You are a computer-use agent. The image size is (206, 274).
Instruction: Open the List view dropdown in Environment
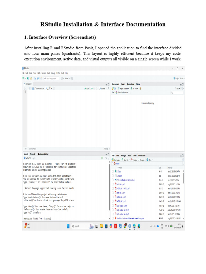point(177,89)
